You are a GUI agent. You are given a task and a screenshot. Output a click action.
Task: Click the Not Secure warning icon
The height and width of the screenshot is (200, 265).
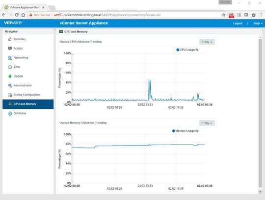pos(31,15)
